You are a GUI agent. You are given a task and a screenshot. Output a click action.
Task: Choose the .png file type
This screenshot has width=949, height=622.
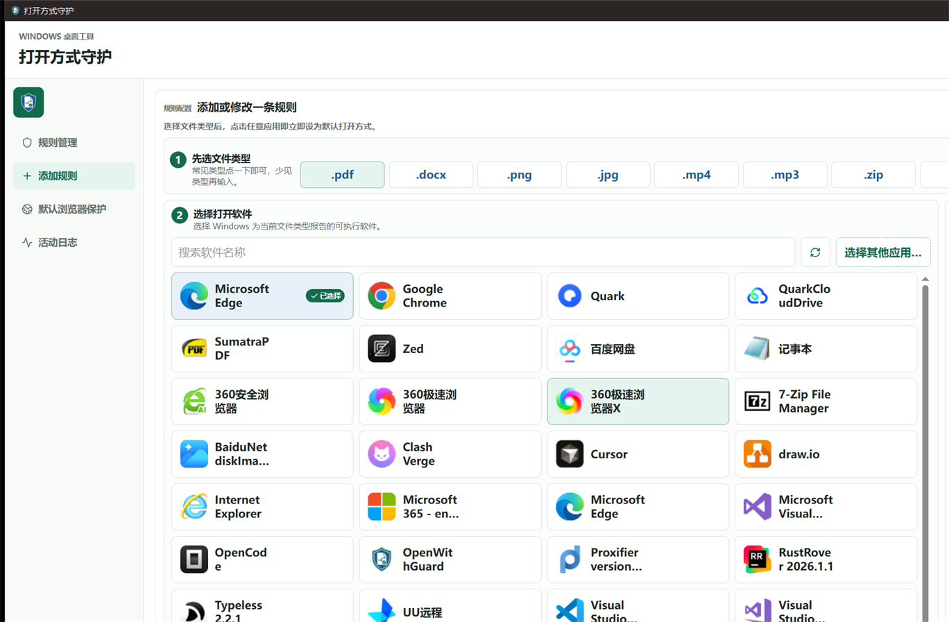[519, 175]
